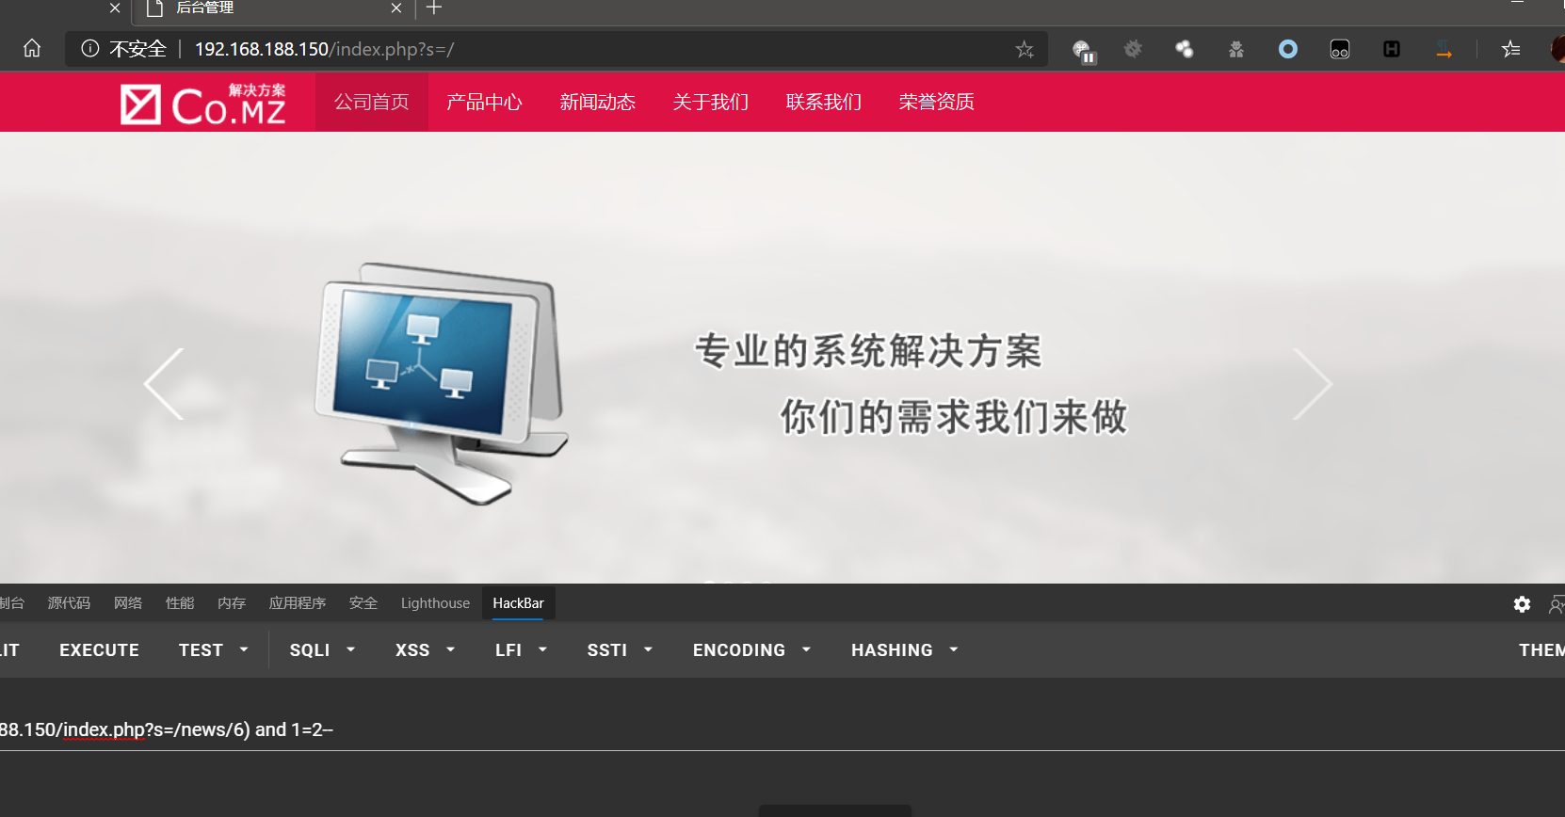Switch to the 性能 DevTools tab
Viewport: 1565px width, 817px height.
tap(180, 603)
